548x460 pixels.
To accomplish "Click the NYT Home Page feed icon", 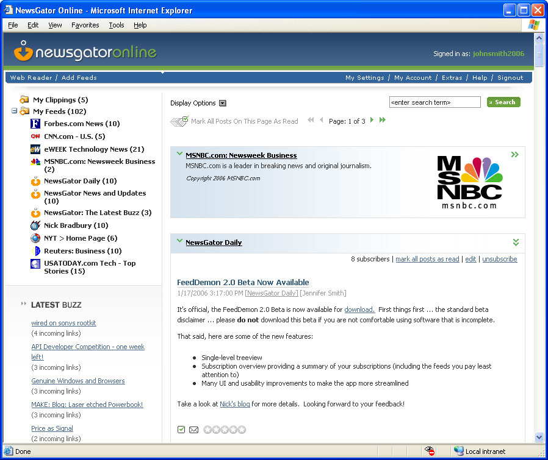I will click(x=35, y=238).
